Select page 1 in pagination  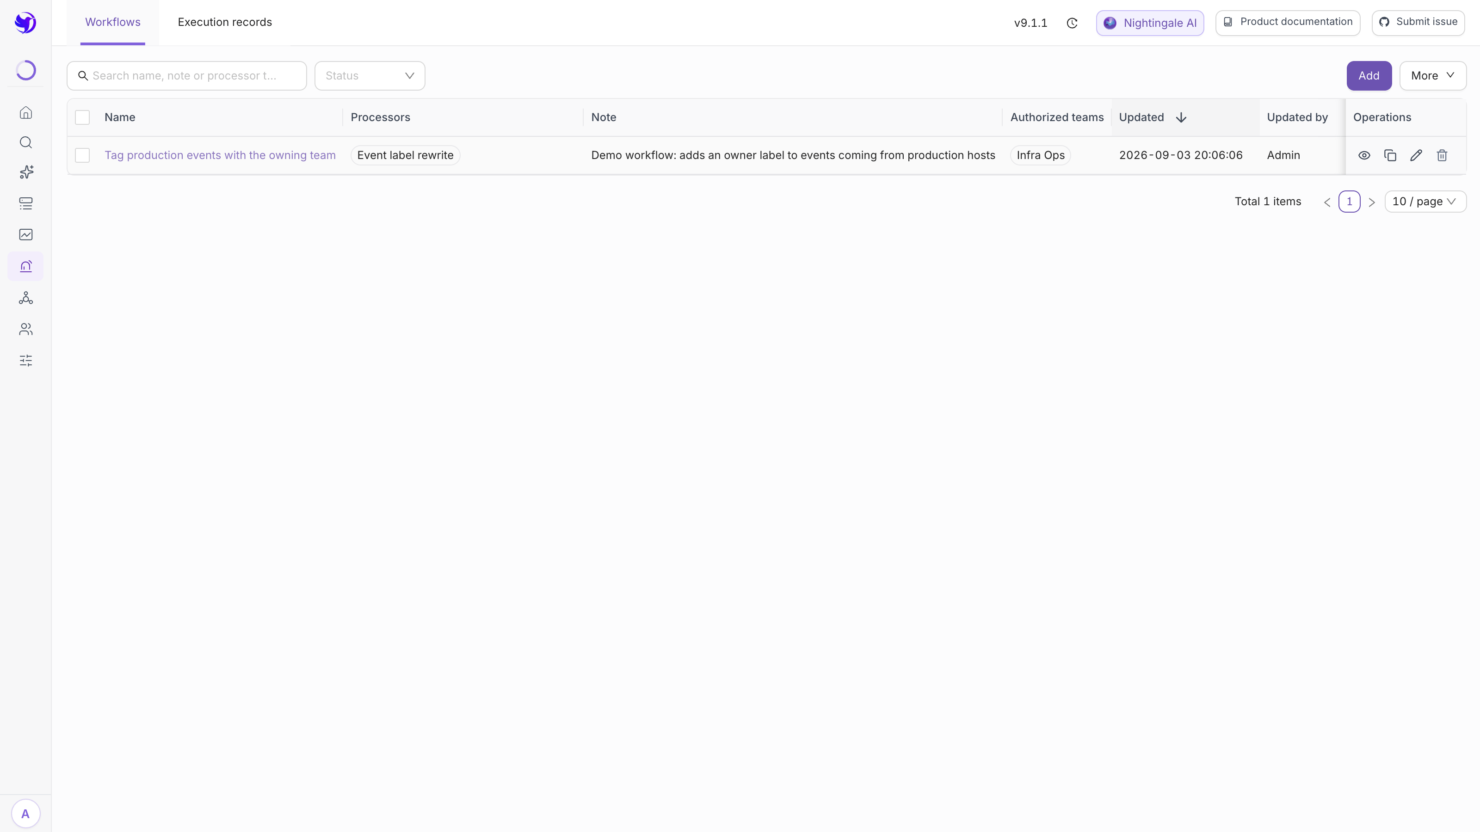point(1350,202)
